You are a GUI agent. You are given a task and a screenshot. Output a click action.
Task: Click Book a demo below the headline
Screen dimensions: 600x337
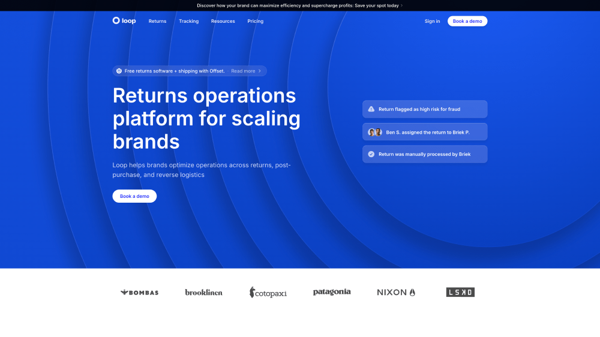tap(134, 196)
